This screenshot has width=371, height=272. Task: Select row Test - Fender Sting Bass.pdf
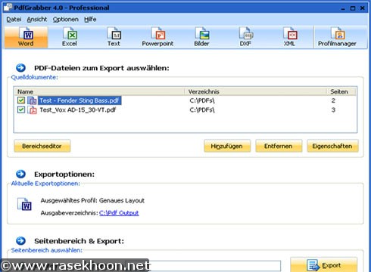[x=185, y=100]
